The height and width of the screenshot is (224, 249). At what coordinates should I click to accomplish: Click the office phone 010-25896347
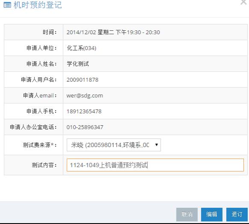[x=85, y=127]
